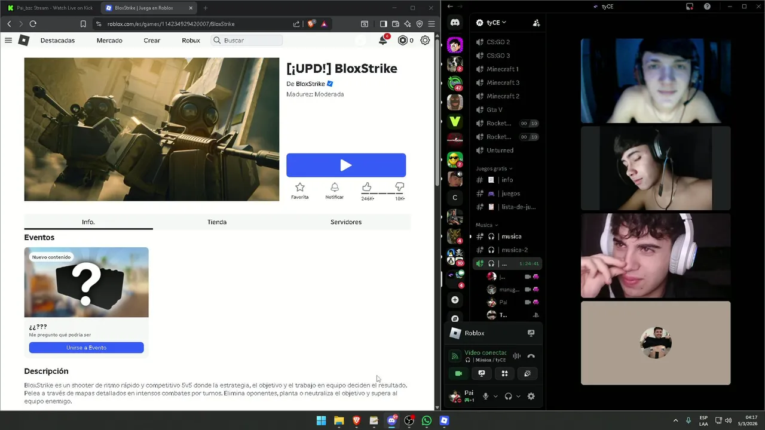Start BloxStrike with the blue play button
765x430 pixels.
click(346, 165)
